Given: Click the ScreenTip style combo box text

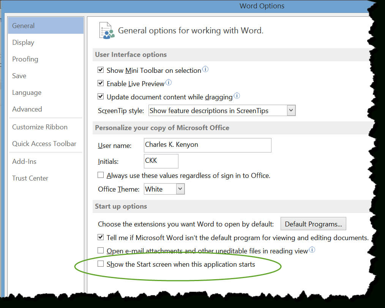Looking at the screenshot, I should (218, 110).
